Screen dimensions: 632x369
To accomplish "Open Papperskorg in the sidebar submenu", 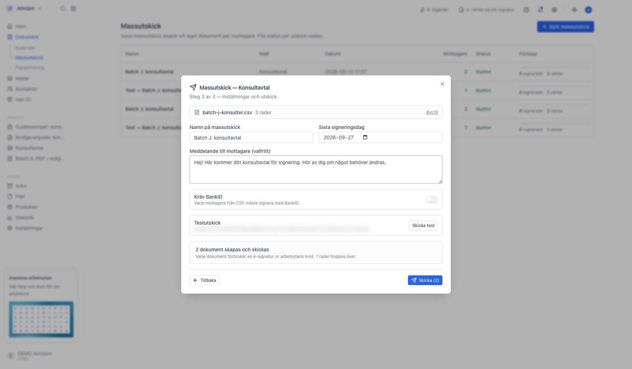I will tap(29, 67).
